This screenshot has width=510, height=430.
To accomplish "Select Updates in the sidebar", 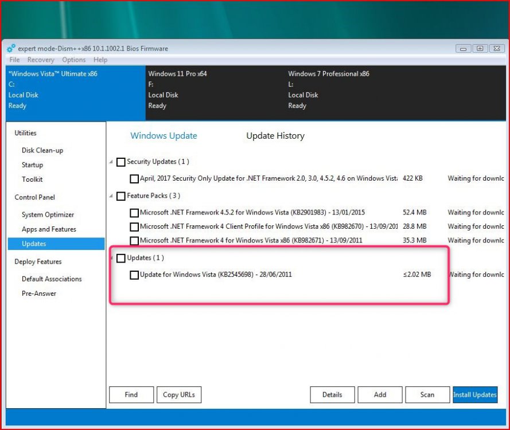I will [56, 244].
